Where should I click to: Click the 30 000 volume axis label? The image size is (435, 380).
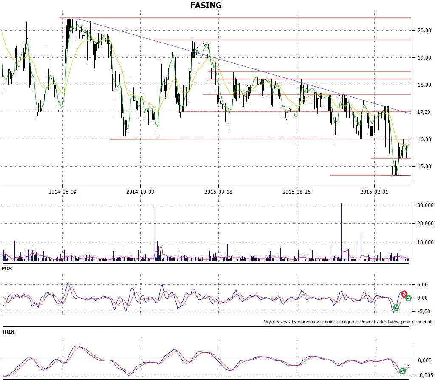pos(425,205)
